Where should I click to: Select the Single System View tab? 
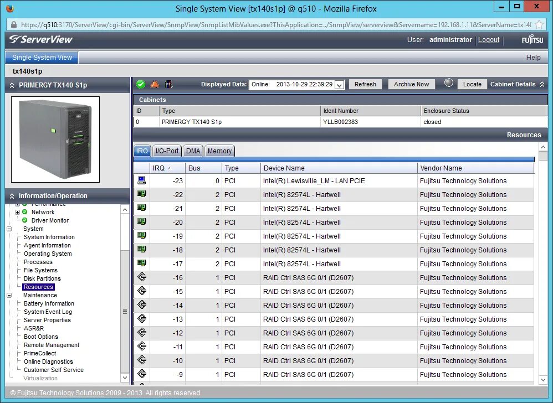(x=42, y=58)
